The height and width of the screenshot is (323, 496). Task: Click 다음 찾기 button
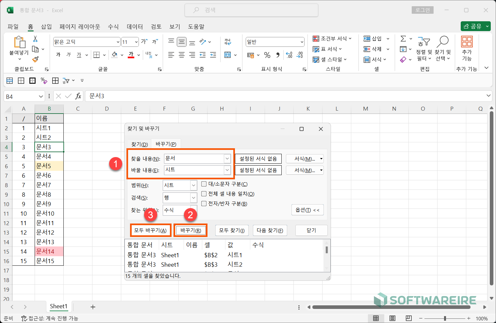coord(270,230)
